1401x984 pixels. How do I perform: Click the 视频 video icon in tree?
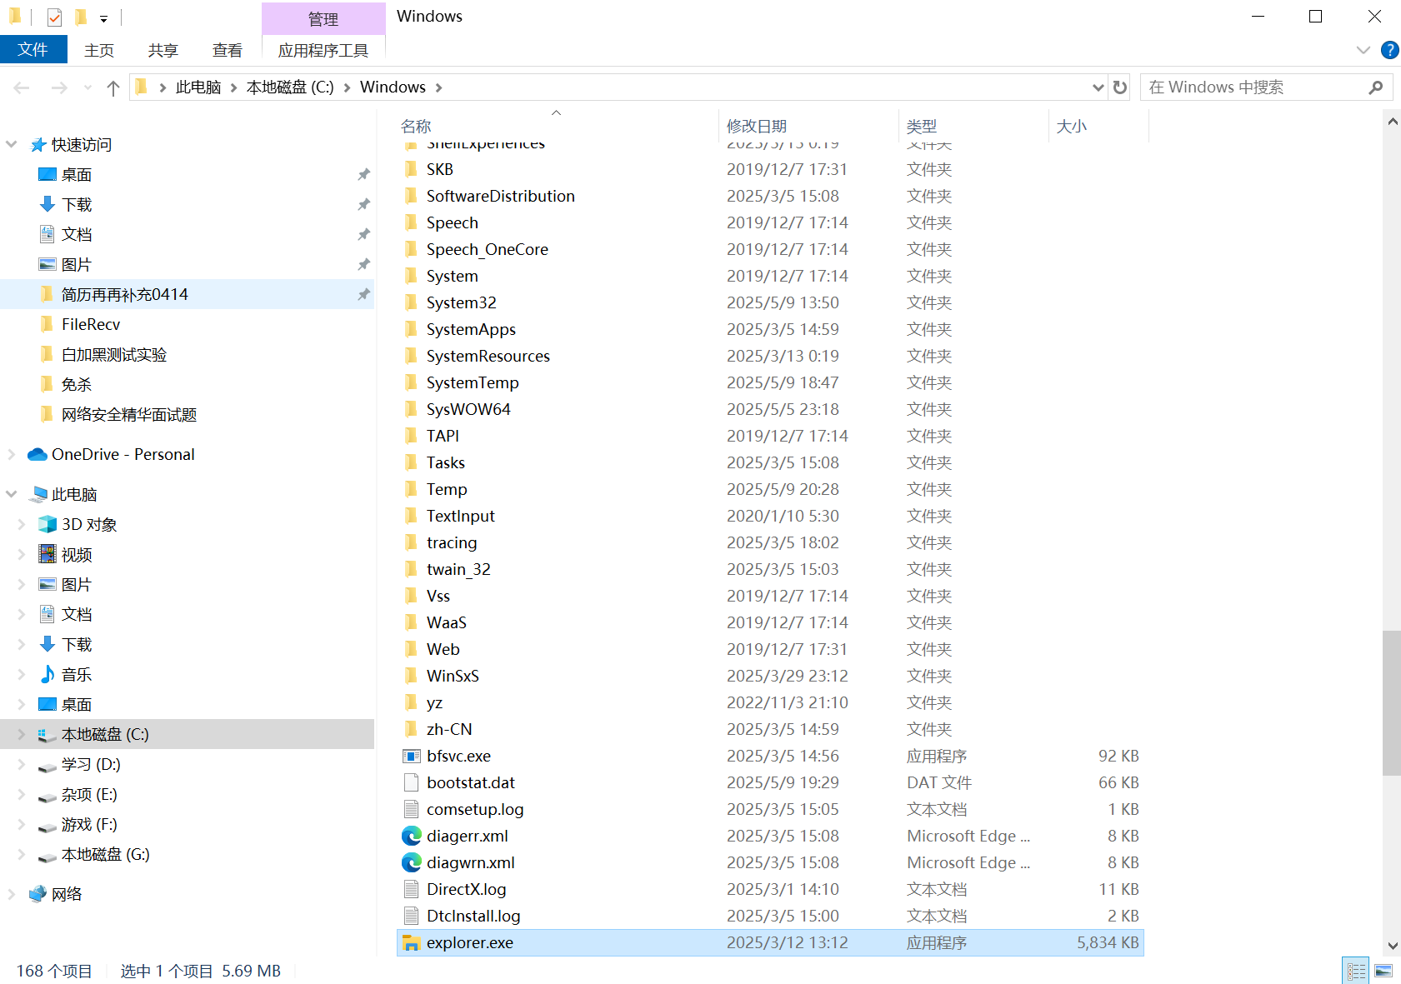tap(48, 554)
